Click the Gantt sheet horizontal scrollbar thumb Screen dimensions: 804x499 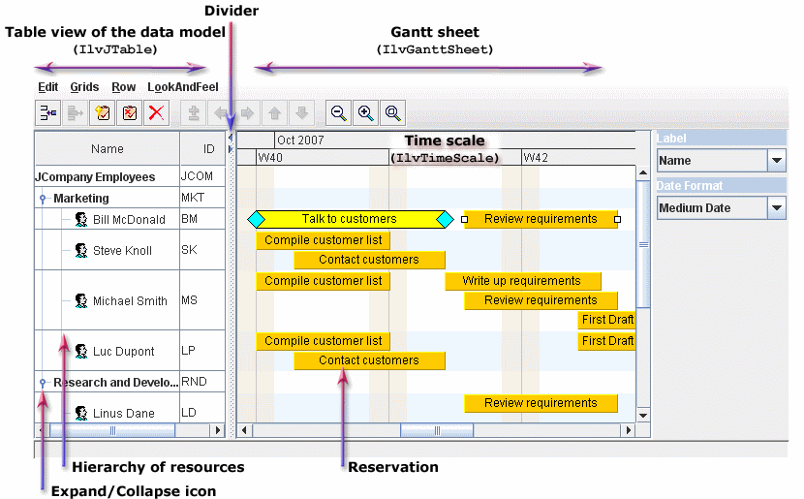pos(437,429)
